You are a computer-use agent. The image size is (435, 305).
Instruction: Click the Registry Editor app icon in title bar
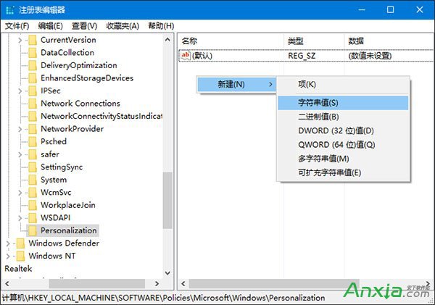click(x=9, y=10)
